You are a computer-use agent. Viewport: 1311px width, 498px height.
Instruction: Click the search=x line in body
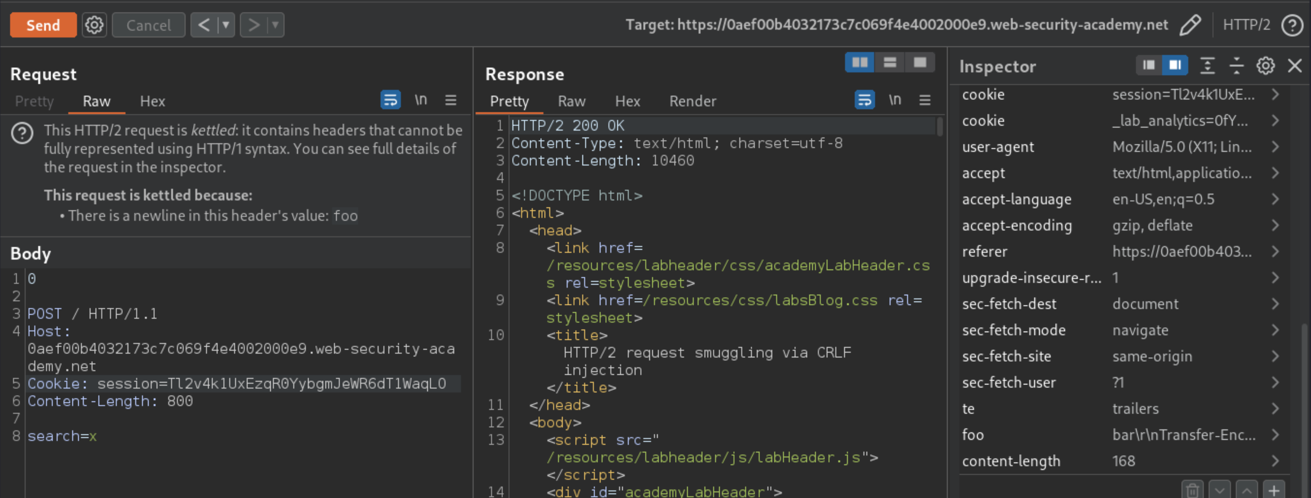point(62,436)
